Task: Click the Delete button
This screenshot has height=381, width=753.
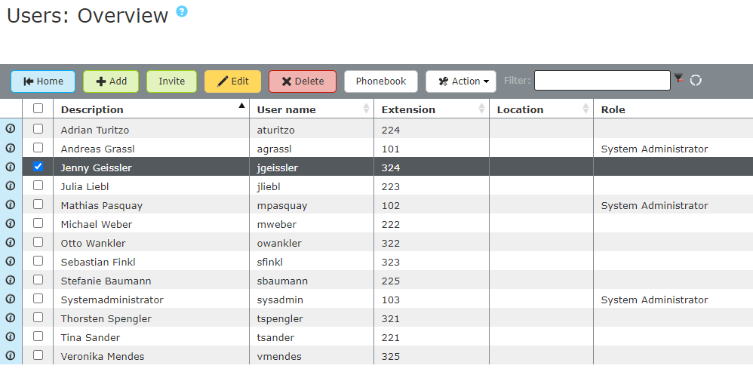Action: (303, 81)
